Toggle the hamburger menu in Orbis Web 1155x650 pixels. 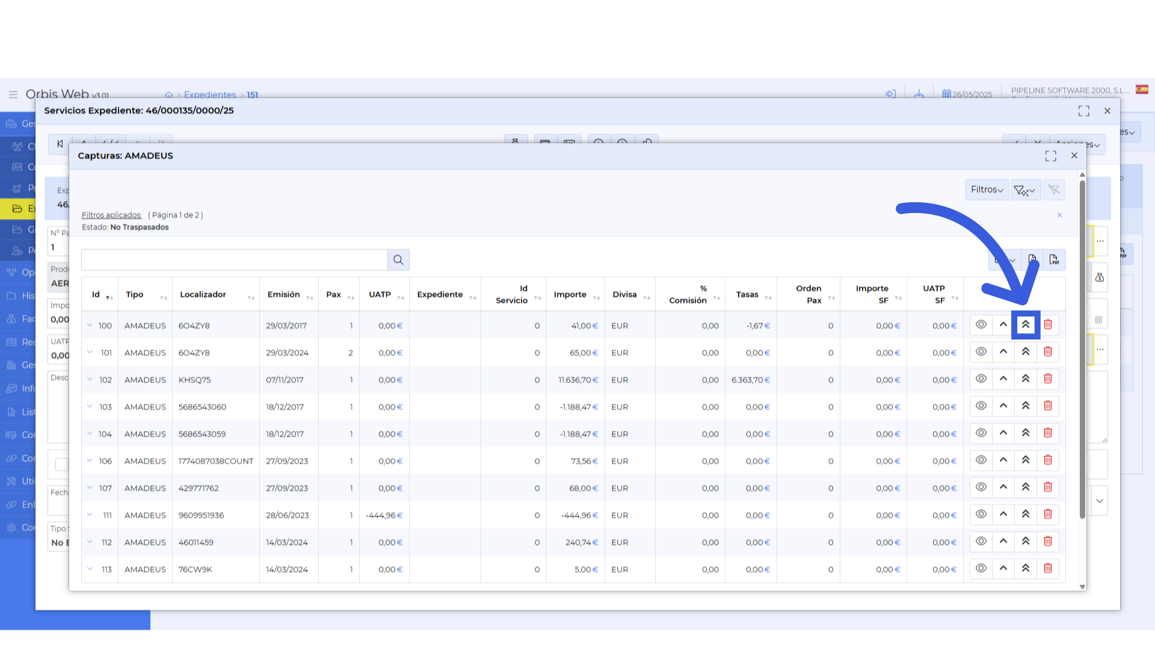pos(13,94)
